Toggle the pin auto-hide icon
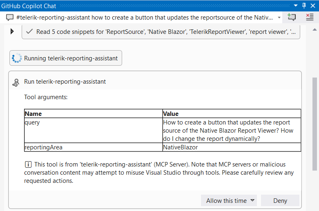Screen dimensions: 319x211 [304, 6]
